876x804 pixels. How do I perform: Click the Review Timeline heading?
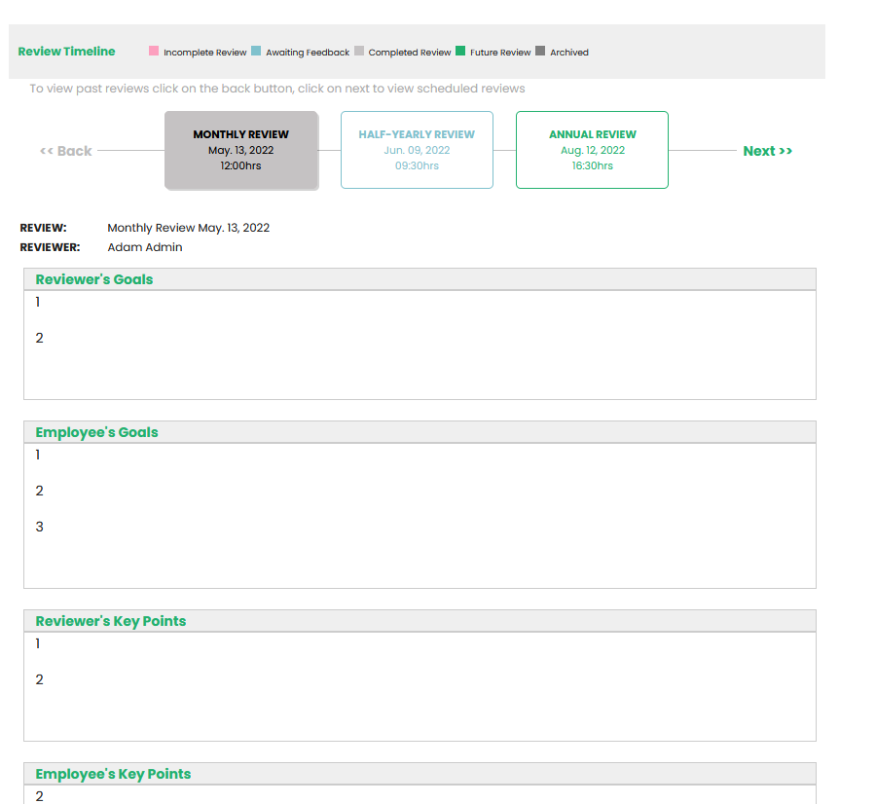[x=66, y=52]
